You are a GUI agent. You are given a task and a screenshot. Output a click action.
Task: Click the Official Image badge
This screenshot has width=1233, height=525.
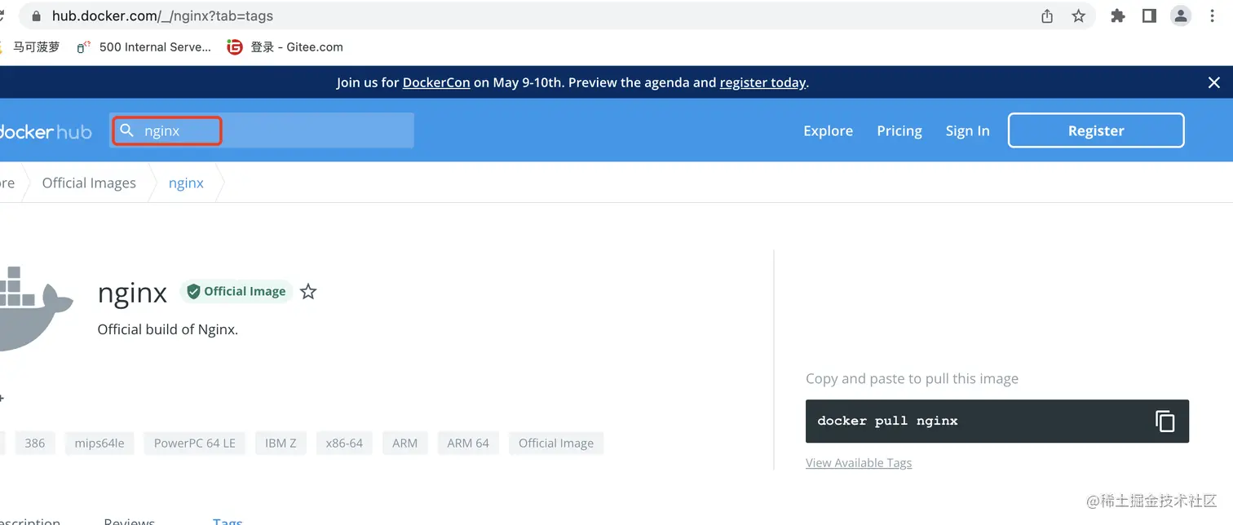(236, 291)
